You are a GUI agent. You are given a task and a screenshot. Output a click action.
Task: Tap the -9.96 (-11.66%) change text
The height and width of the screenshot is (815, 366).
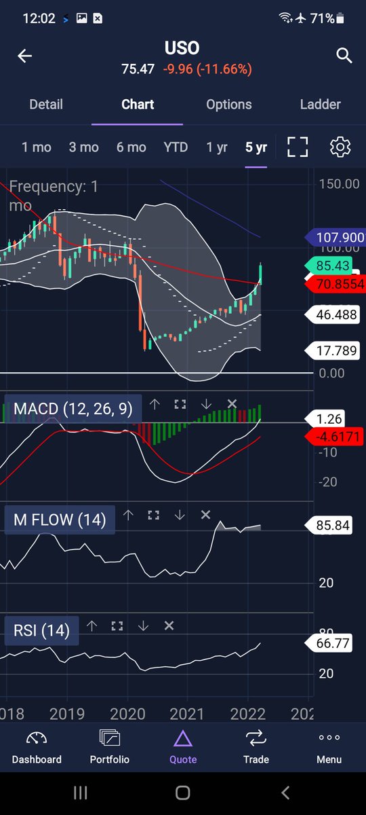[207, 69]
